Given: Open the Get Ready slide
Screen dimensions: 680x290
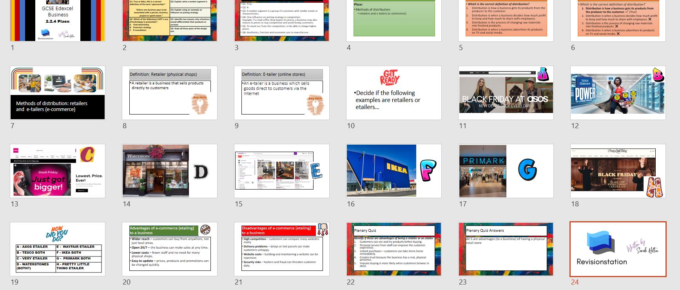Looking at the screenshot, I should point(394,93).
